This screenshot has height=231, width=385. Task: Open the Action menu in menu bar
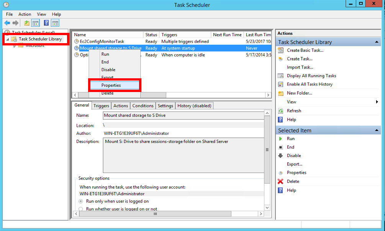click(25, 14)
